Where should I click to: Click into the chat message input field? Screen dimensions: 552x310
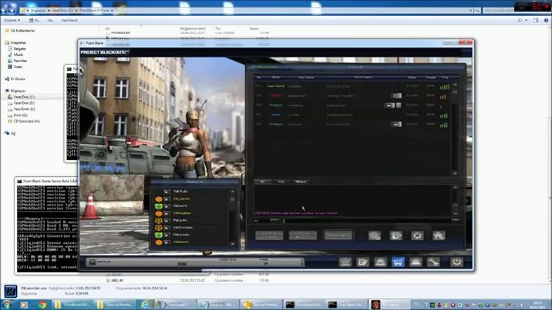[x=366, y=221]
